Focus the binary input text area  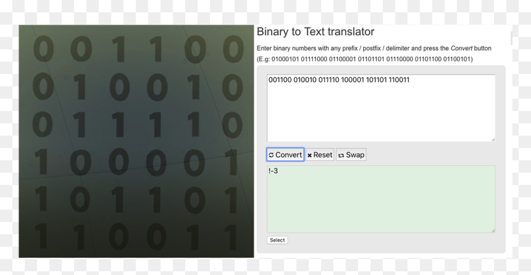[x=381, y=108]
